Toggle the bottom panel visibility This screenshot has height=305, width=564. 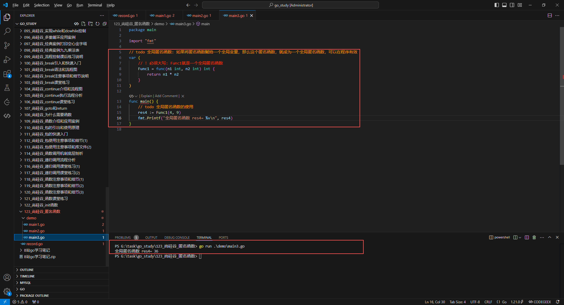click(504, 5)
